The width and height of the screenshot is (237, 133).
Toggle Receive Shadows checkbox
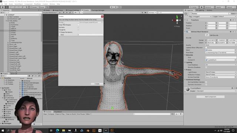pos(206,67)
